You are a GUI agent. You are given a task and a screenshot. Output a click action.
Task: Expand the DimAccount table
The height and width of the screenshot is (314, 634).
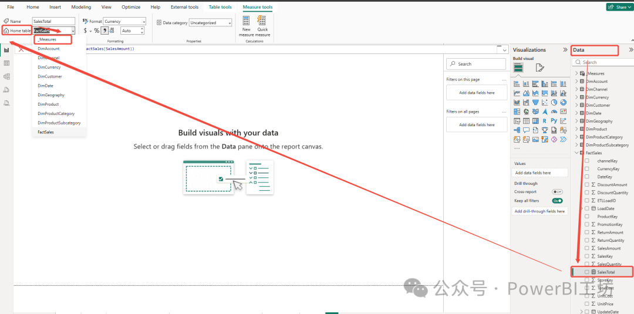[x=576, y=81]
